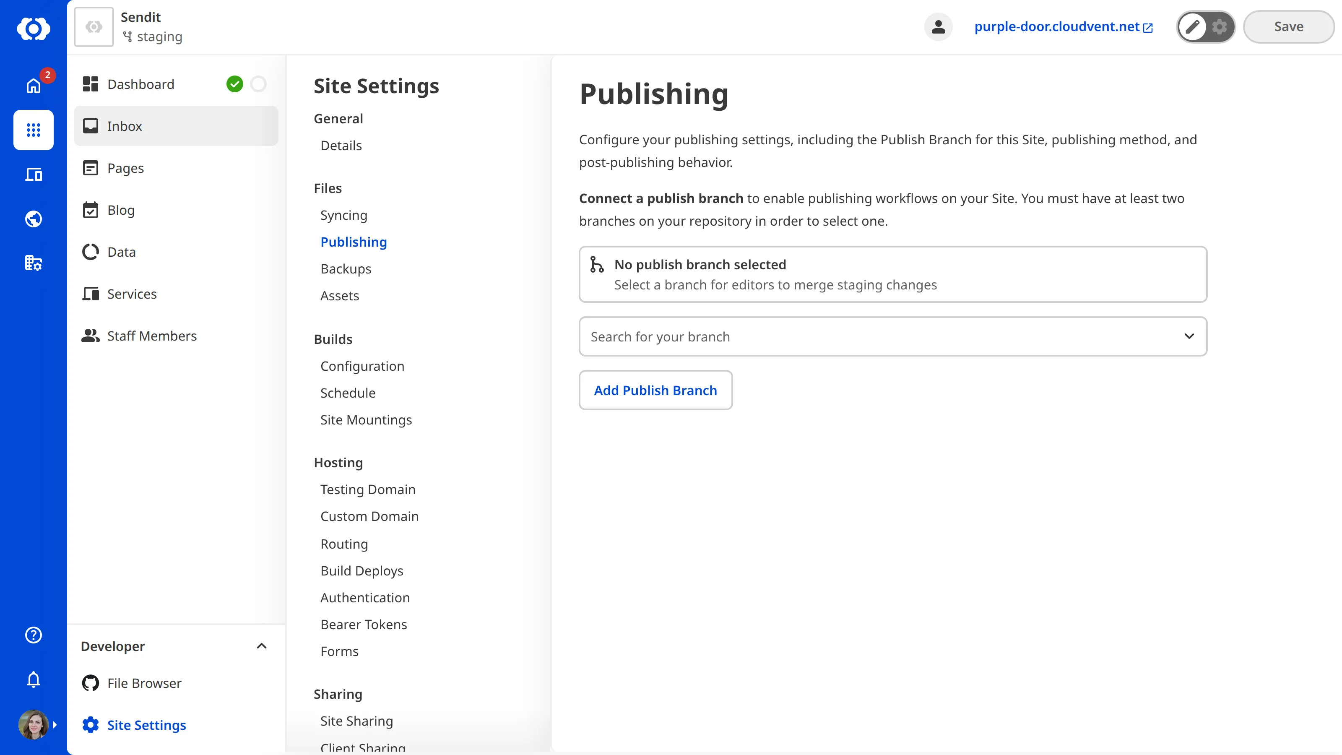This screenshot has height=755, width=1342.
Task: Open Site Mountings settings
Action: 366,420
